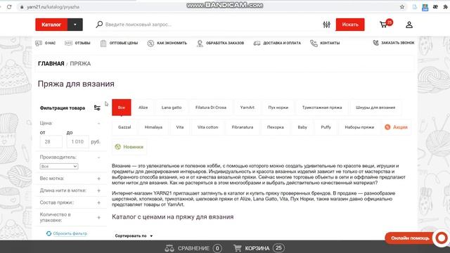The image size is (450, 253).
Task: Select the Vita category tab
Action: tap(180, 127)
